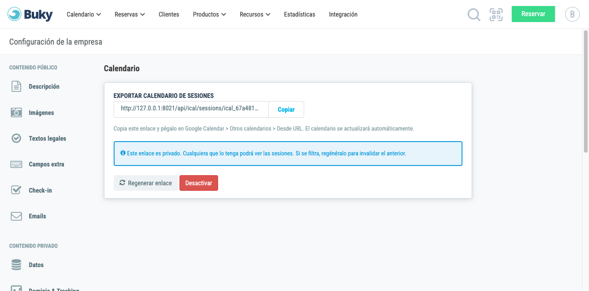Open Campos extra settings
The image size is (589, 291).
click(46, 164)
